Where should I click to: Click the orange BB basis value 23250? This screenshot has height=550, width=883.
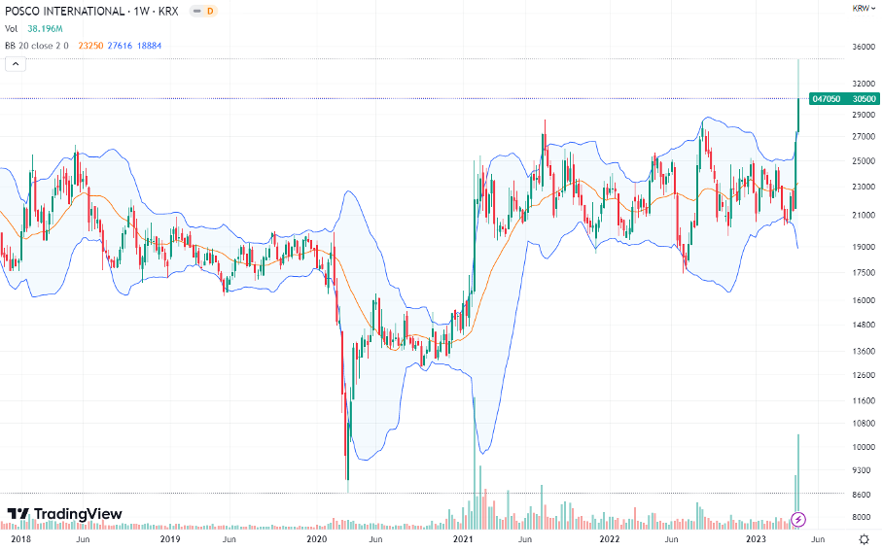click(92, 45)
